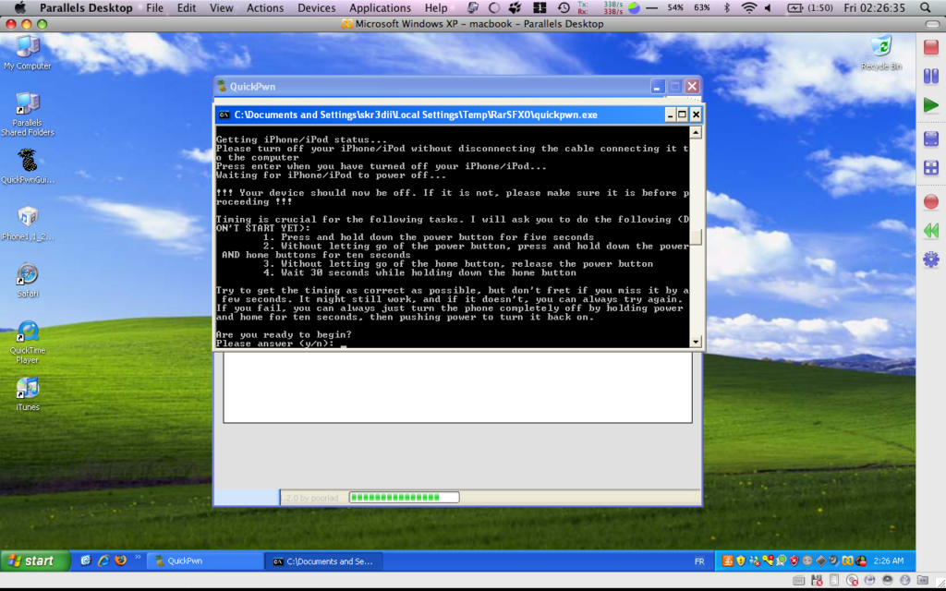This screenshot has width=946, height=591.
Task: Expand the Quick Launch overflow chevron
Action: 138,557
